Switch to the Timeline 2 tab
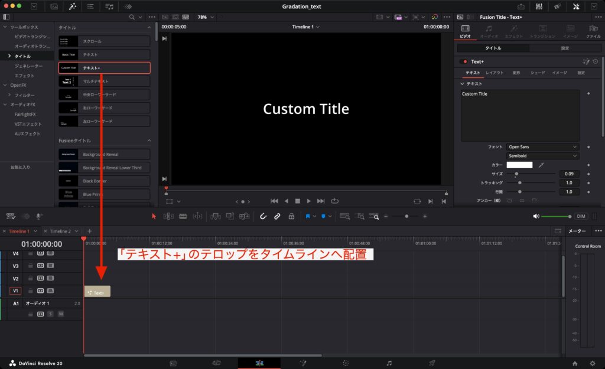This screenshot has height=369, width=605. click(60, 231)
